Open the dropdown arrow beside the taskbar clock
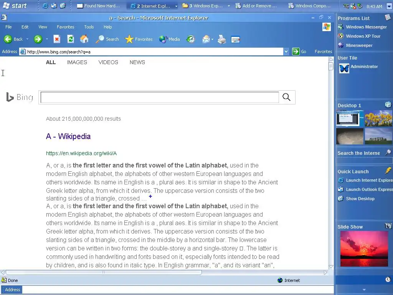Image resolution: width=393 pixels, height=295 pixels. [389, 6]
